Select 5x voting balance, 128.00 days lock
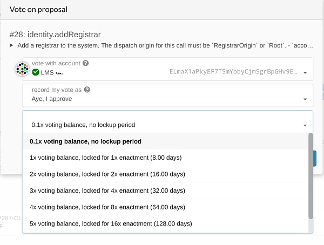This screenshot has height=245, width=324. coord(110,223)
